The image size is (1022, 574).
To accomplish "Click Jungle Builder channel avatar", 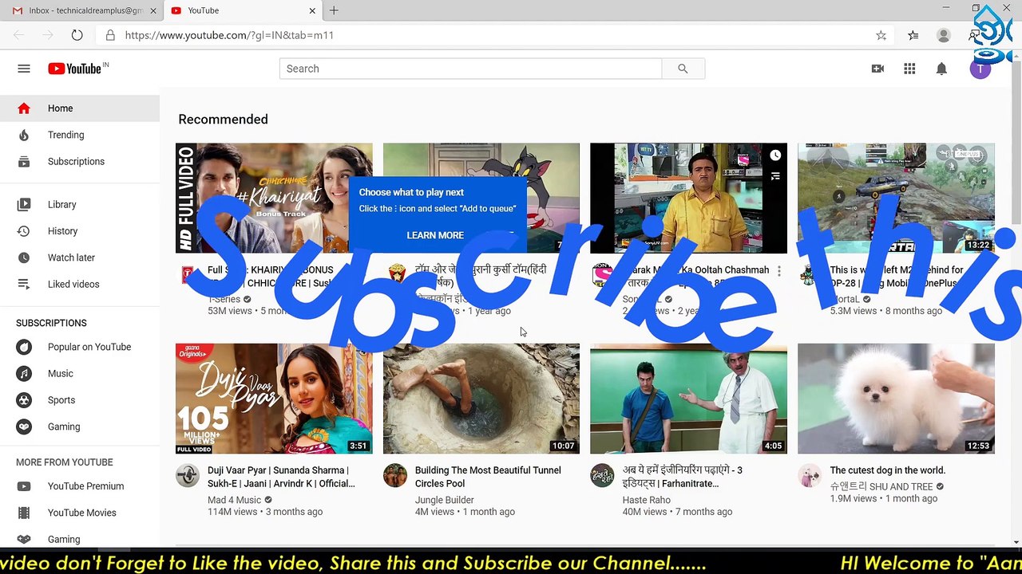I will [x=395, y=475].
